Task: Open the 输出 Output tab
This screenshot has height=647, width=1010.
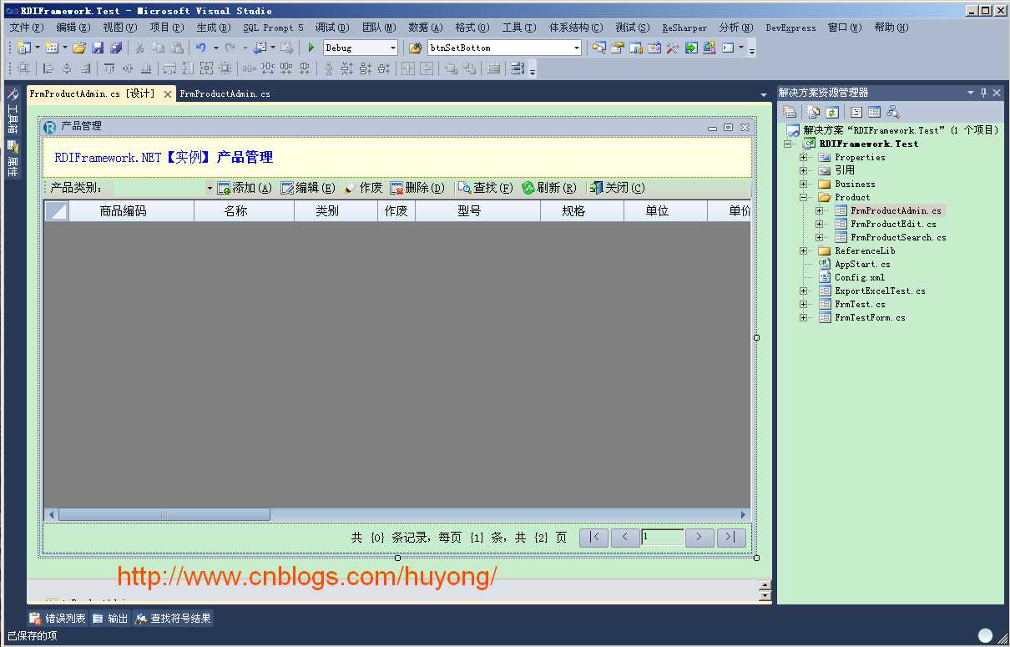Action: click(110, 619)
